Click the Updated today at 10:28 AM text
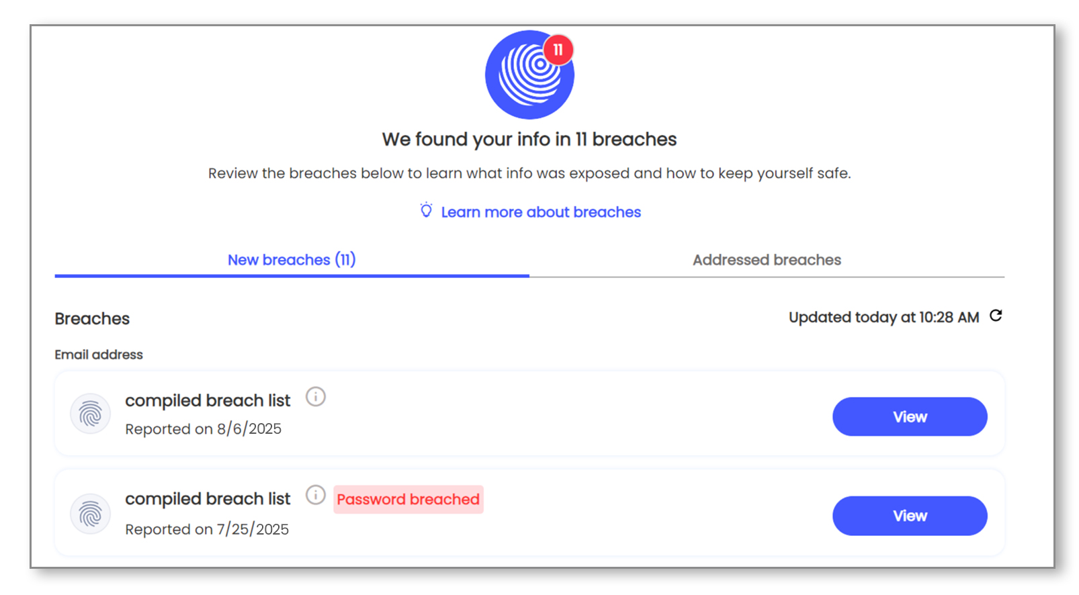Image resolution: width=1079 pixels, height=595 pixels. click(x=883, y=317)
